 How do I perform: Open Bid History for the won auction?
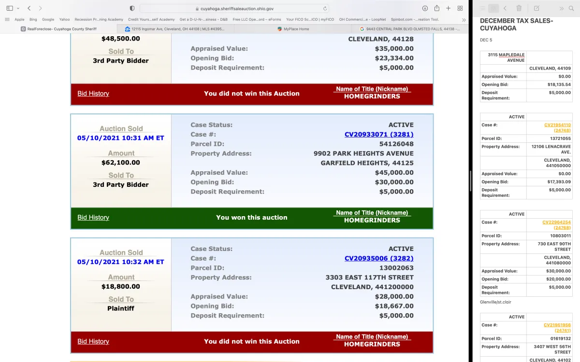[x=93, y=218]
